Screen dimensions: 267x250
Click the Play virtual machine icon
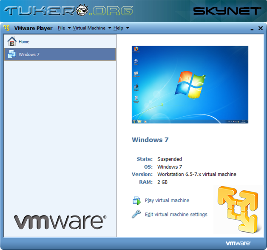(136, 200)
